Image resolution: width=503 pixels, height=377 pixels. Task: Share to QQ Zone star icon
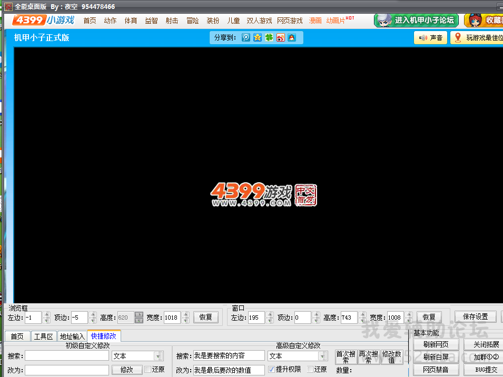257,37
